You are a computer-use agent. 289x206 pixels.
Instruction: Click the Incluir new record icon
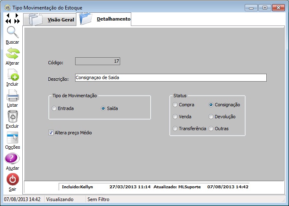tap(12, 75)
